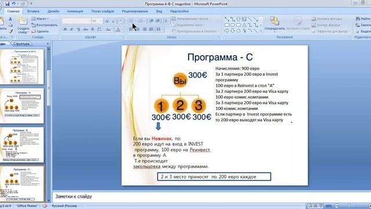Select the right arrow shape in gallery
371x209 pixels.
[x=227, y=31]
